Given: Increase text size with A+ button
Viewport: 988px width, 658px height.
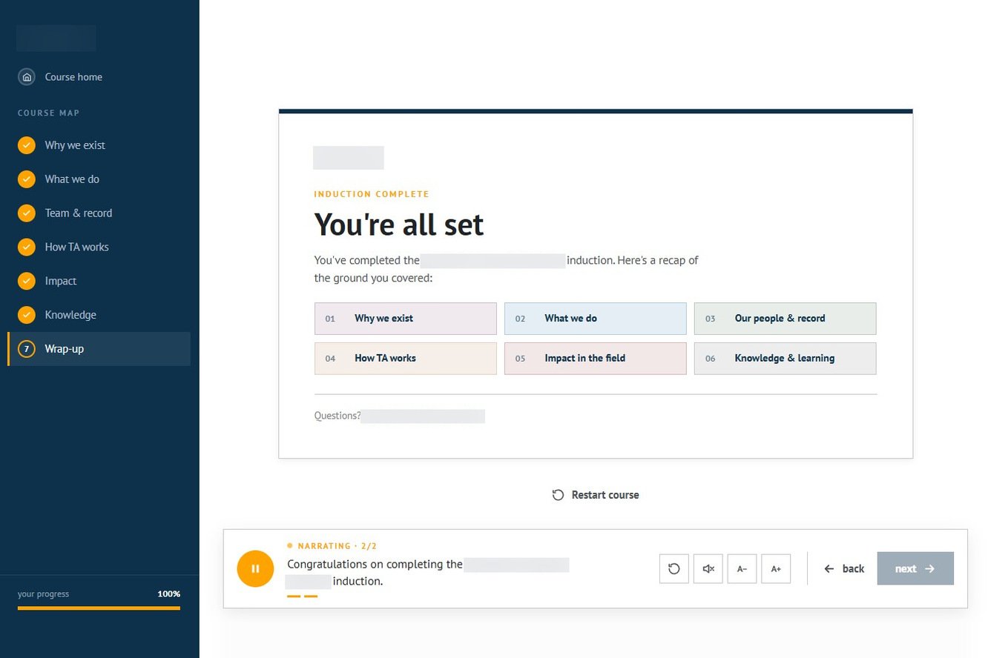Looking at the screenshot, I should [x=776, y=569].
